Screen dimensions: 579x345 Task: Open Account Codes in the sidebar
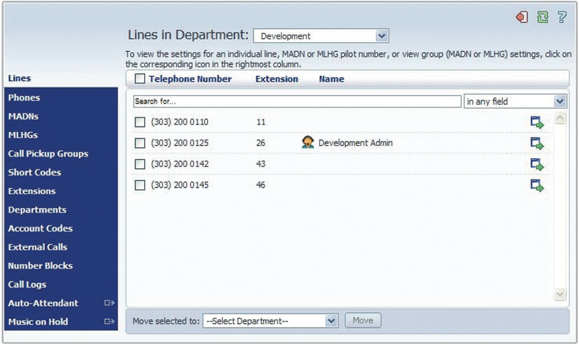[41, 228]
